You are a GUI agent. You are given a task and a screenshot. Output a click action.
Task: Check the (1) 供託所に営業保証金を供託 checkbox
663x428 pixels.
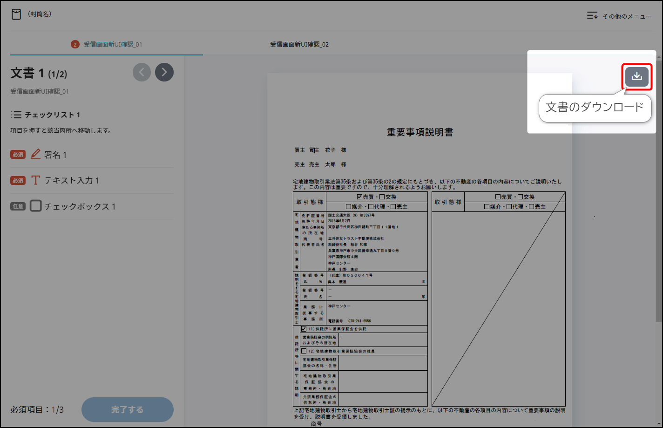(x=304, y=329)
